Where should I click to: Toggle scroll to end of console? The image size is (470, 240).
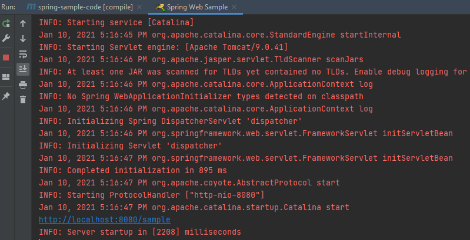click(23, 69)
